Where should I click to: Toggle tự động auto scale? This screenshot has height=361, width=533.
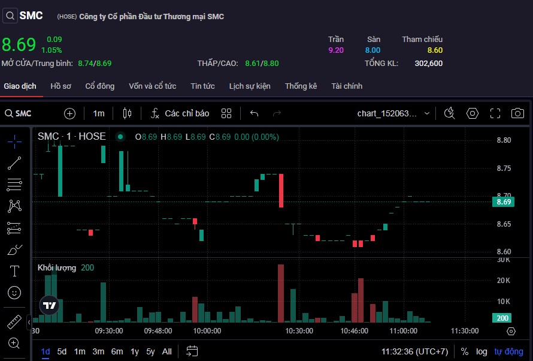tap(508, 351)
